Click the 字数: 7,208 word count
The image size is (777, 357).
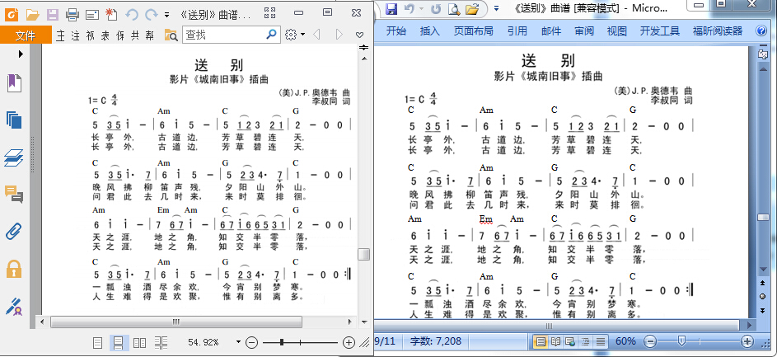pyautogui.click(x=436, y=341)
